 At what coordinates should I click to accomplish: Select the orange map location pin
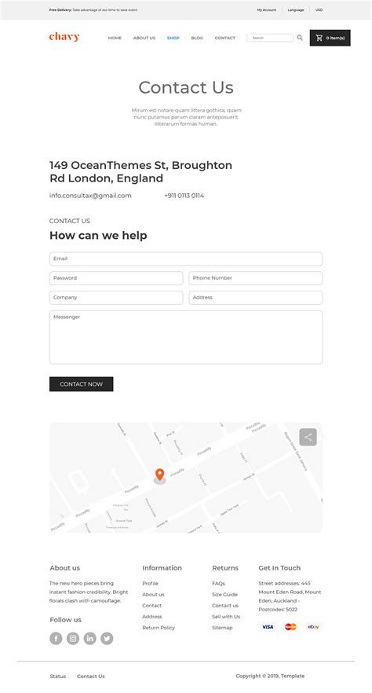point(160,475)
